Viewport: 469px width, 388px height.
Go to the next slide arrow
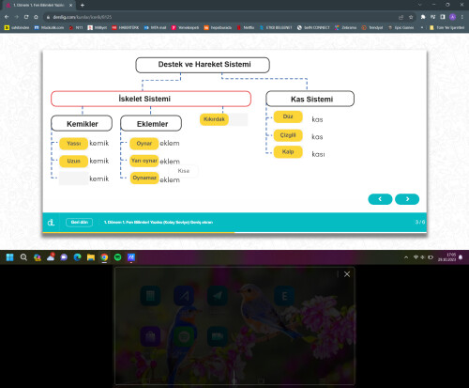[407, 199]
